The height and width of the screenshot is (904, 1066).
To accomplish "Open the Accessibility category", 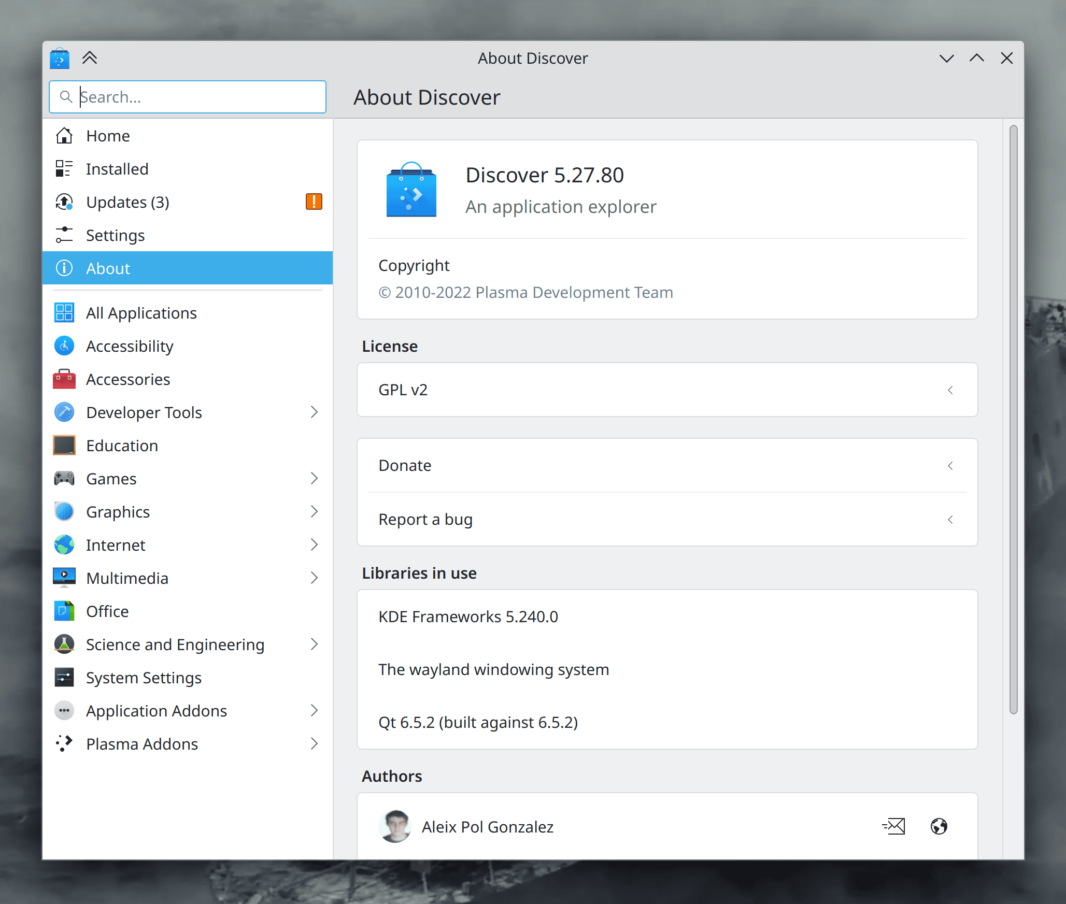I will (x=188, y=346).
